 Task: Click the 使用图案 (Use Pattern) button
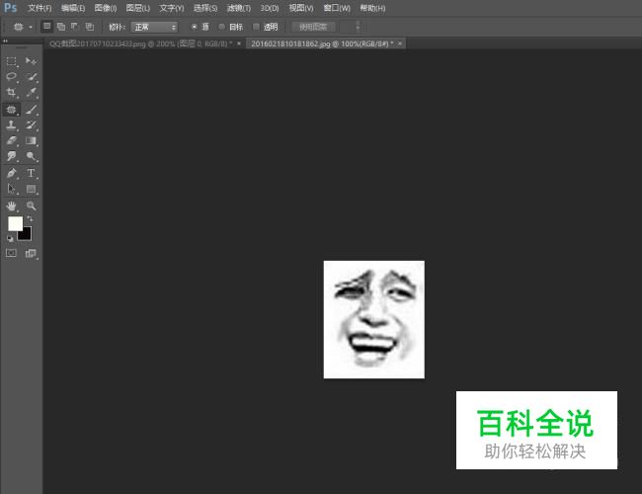pyautogui.click(x=314, y=27)
